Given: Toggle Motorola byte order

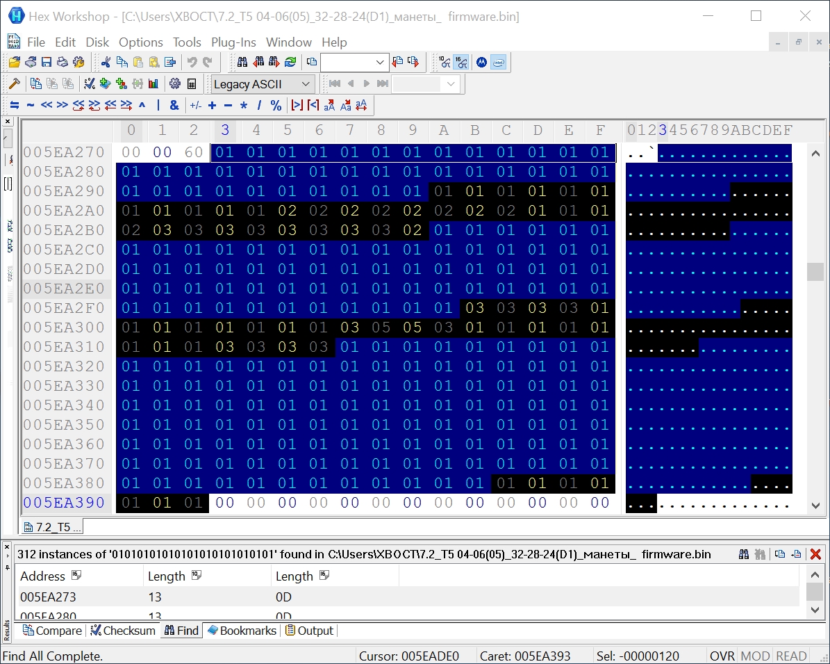Looking at the screenshot, I should 481,63.
